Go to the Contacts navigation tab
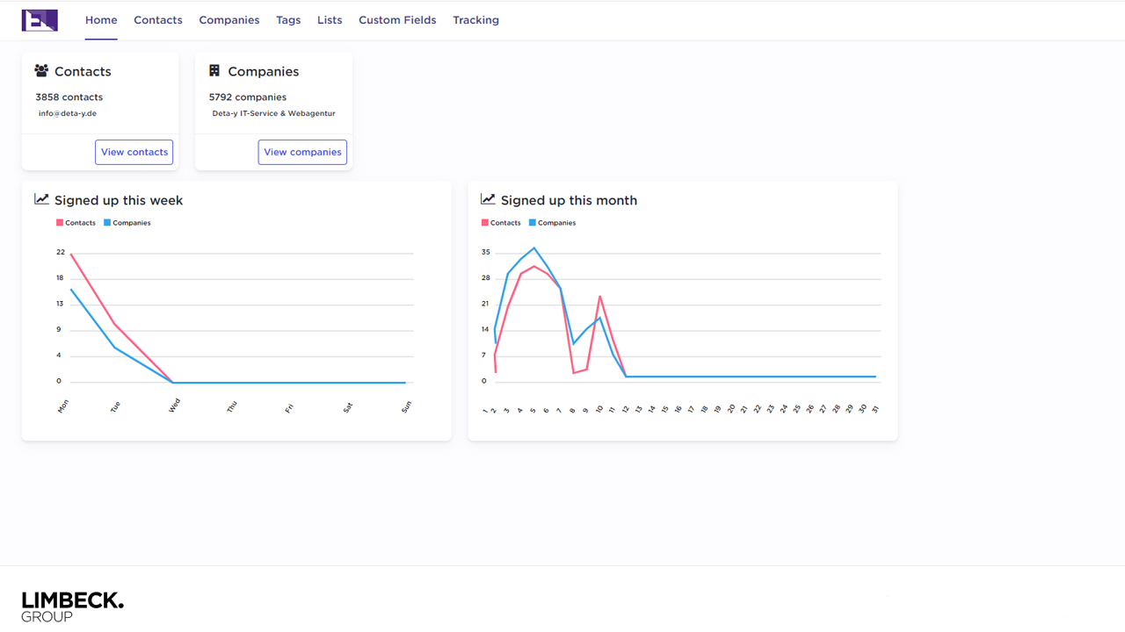This screenshot has height=632, width=1125. pyautogui.click(x=158, y=20)
